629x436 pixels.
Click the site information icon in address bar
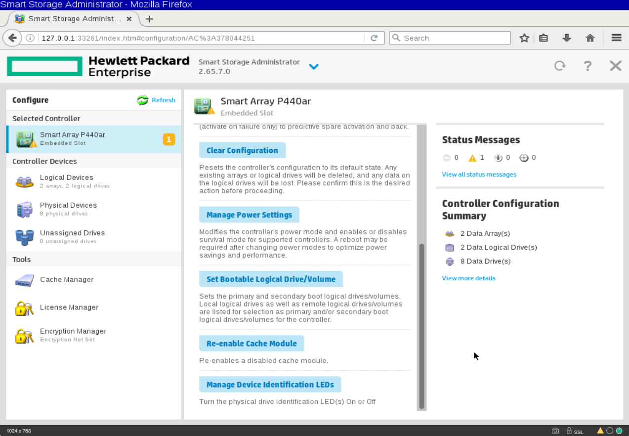tap(30, 38)
